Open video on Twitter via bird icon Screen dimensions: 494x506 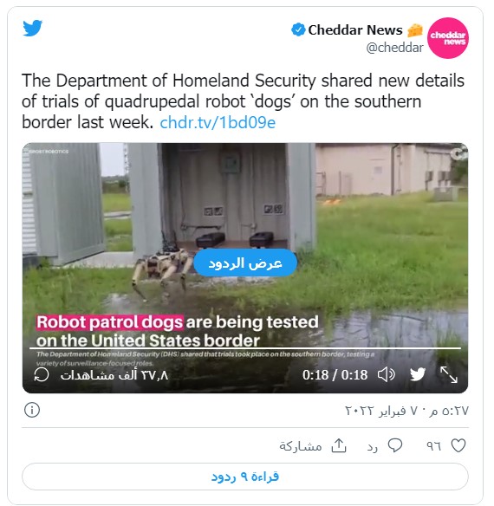(418, 374)
